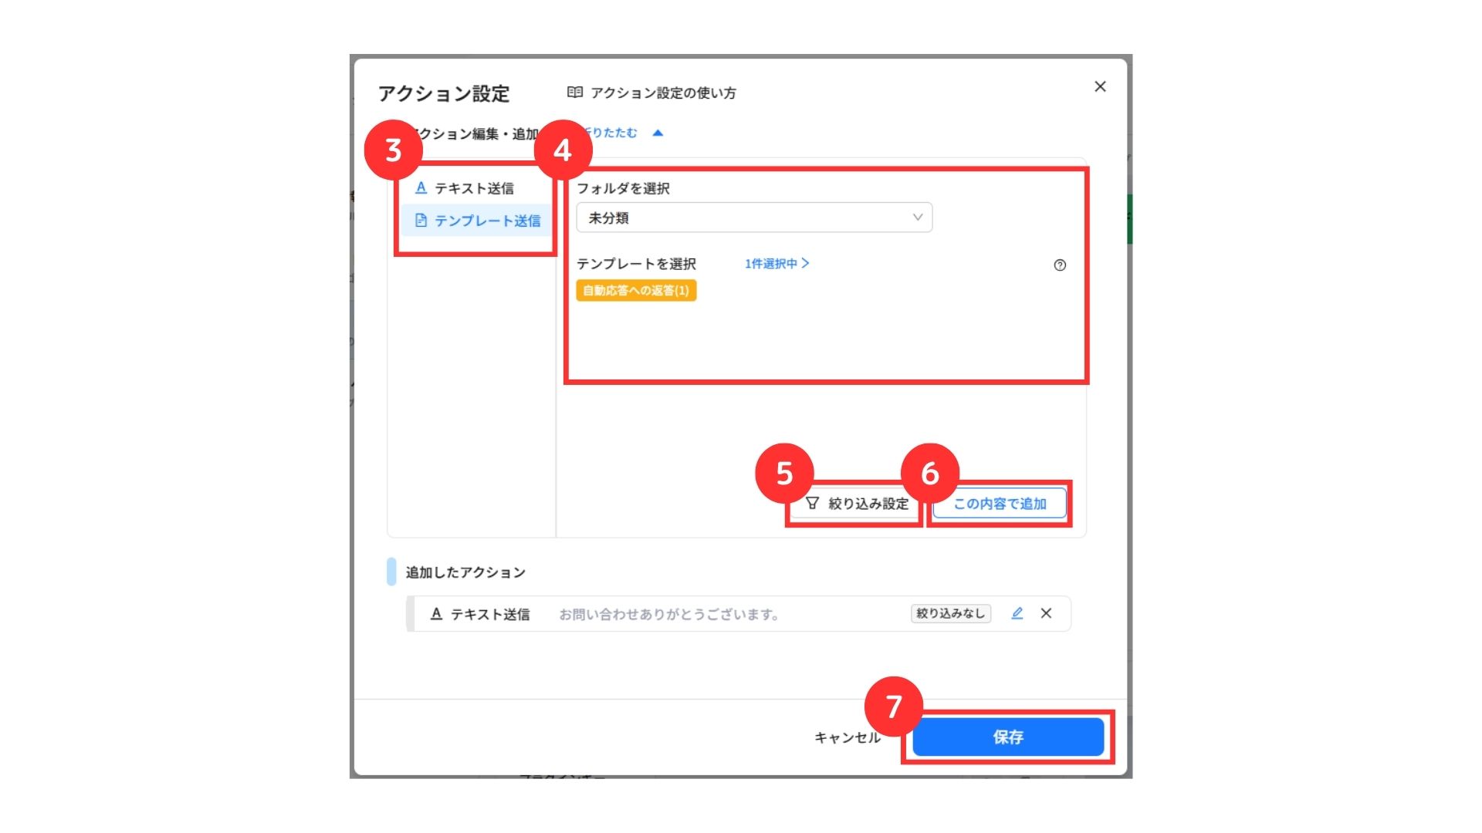Open the 未分類 folder dropdown
The image size is (1482, 833).
[754, 218]
